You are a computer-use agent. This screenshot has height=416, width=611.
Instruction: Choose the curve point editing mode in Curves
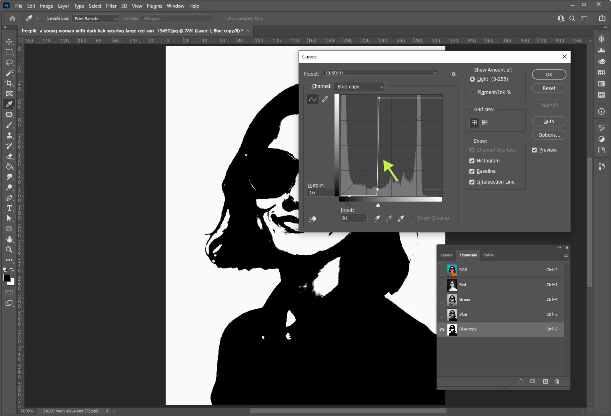313,99
